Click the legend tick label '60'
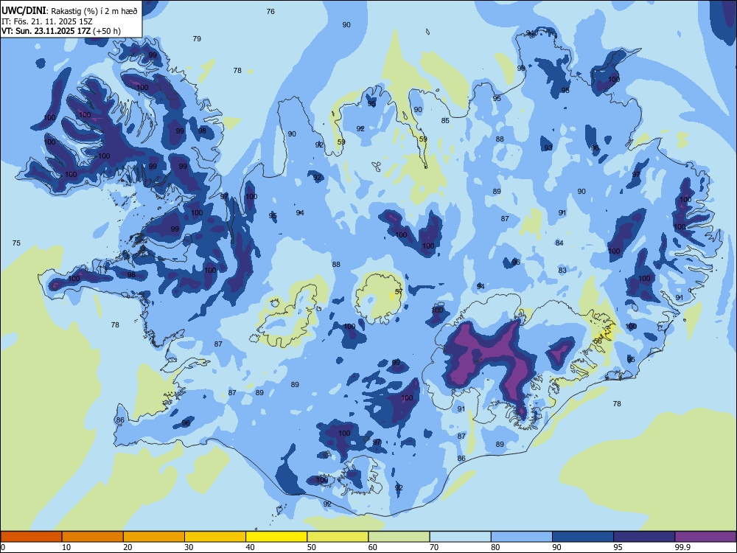Image resolution: width=737 pixels, height=553 pixels. click(373, 547)
